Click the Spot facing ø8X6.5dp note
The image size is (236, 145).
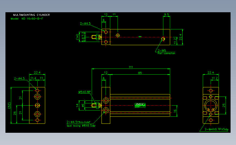click(81, 126)
